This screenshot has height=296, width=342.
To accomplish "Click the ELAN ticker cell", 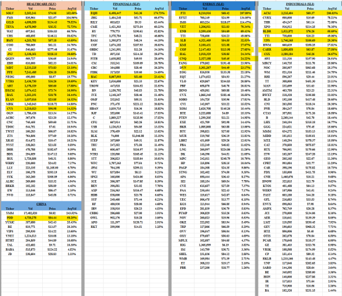I will [10, 100].
